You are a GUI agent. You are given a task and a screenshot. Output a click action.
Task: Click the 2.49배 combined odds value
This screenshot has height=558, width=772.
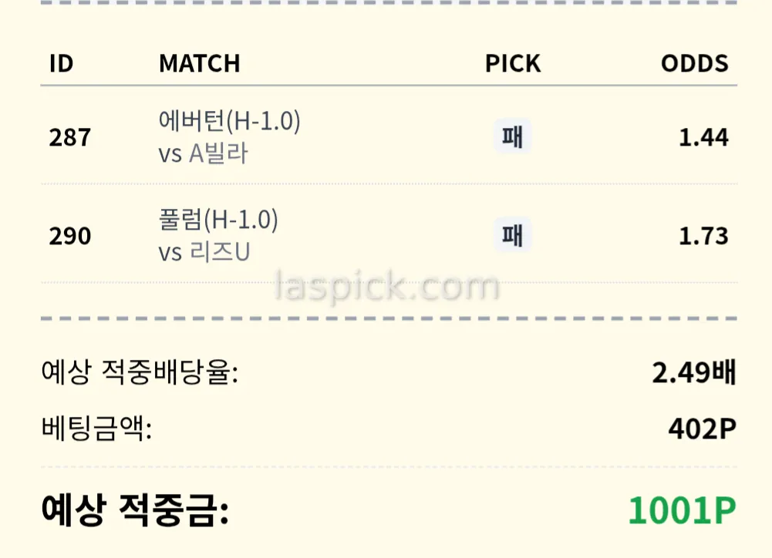(693, 373)
